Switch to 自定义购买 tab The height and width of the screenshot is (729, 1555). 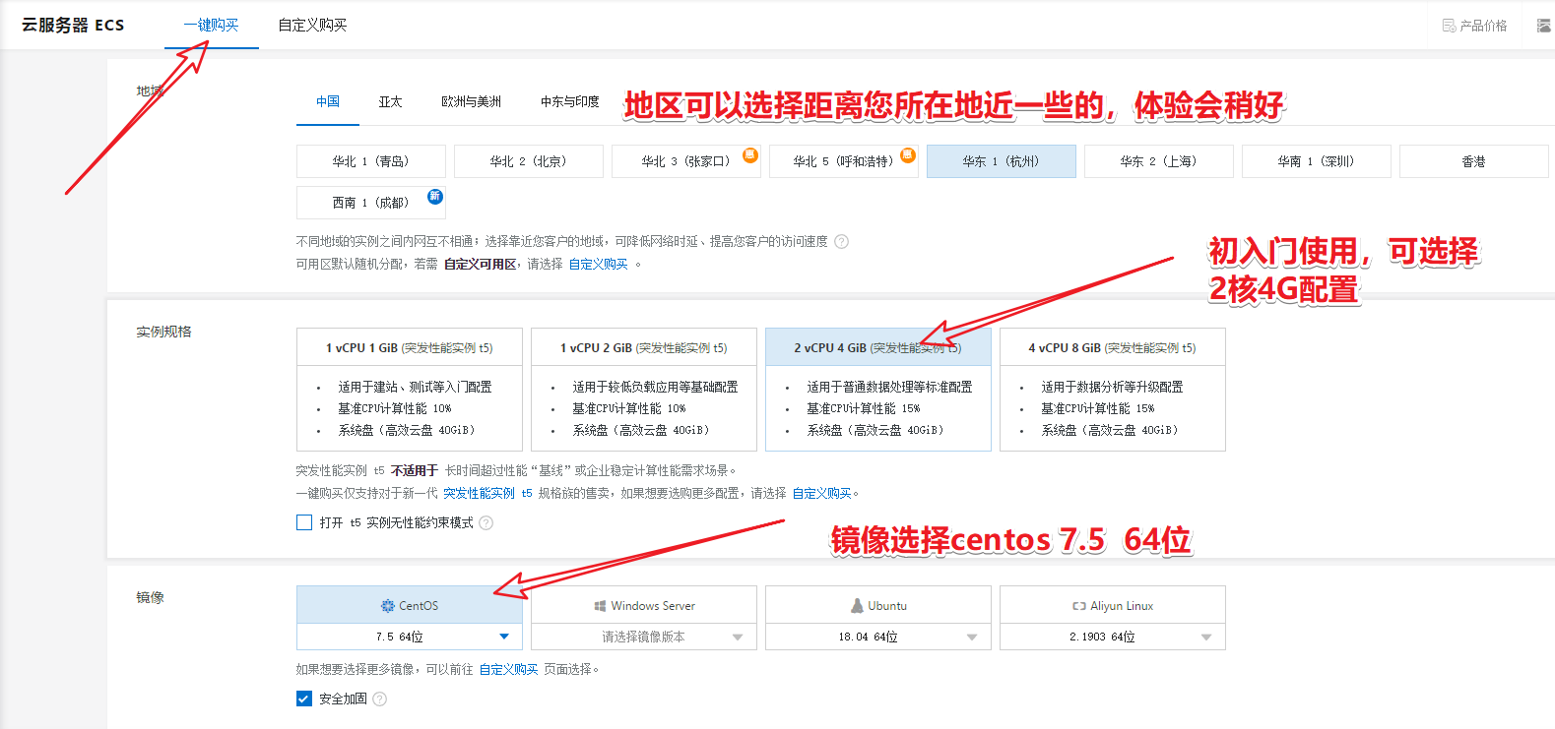(312, 25)
